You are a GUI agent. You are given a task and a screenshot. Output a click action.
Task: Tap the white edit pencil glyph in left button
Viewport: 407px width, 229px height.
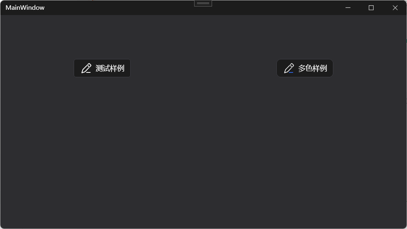[86, 68]
